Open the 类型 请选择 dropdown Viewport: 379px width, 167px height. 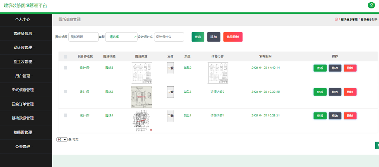(x=122, y=37)
